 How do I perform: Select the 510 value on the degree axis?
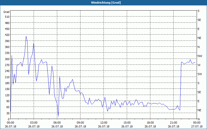point(7,17)
